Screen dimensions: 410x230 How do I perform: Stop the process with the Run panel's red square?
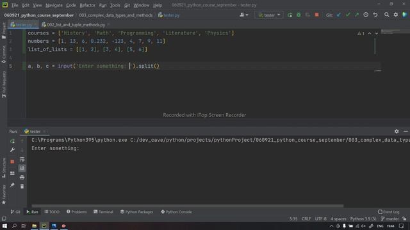pos(12,162)
